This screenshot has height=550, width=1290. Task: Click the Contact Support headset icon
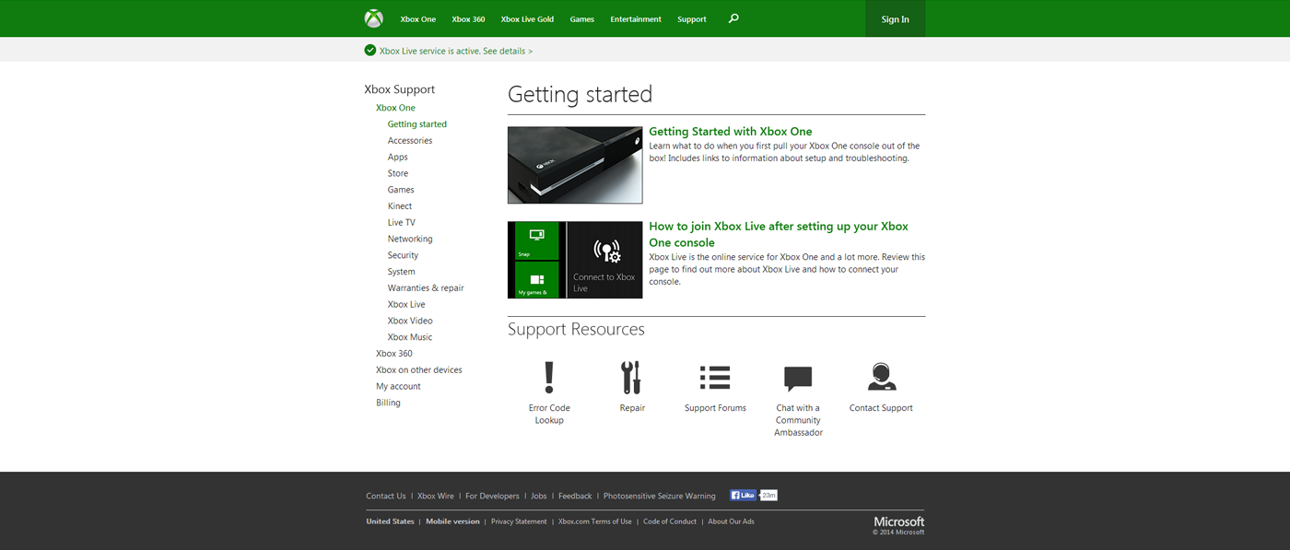882,377
